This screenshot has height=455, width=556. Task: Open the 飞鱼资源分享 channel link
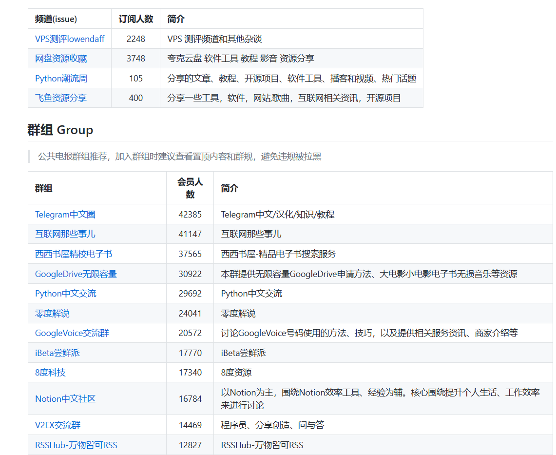[60, 98]
